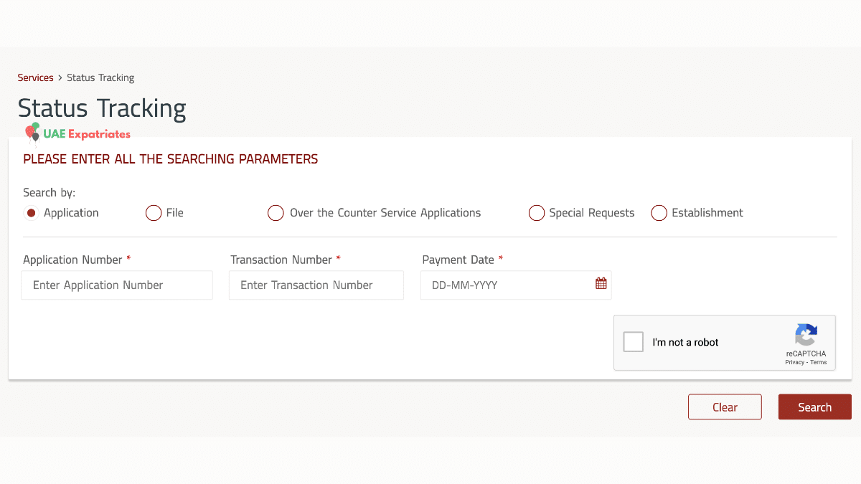The height and width of the screenshot is (484, 861).
Task: Click the Payment Date DD-MM-YYYY field
Action: pyautogui.click(x=502, y=285)
